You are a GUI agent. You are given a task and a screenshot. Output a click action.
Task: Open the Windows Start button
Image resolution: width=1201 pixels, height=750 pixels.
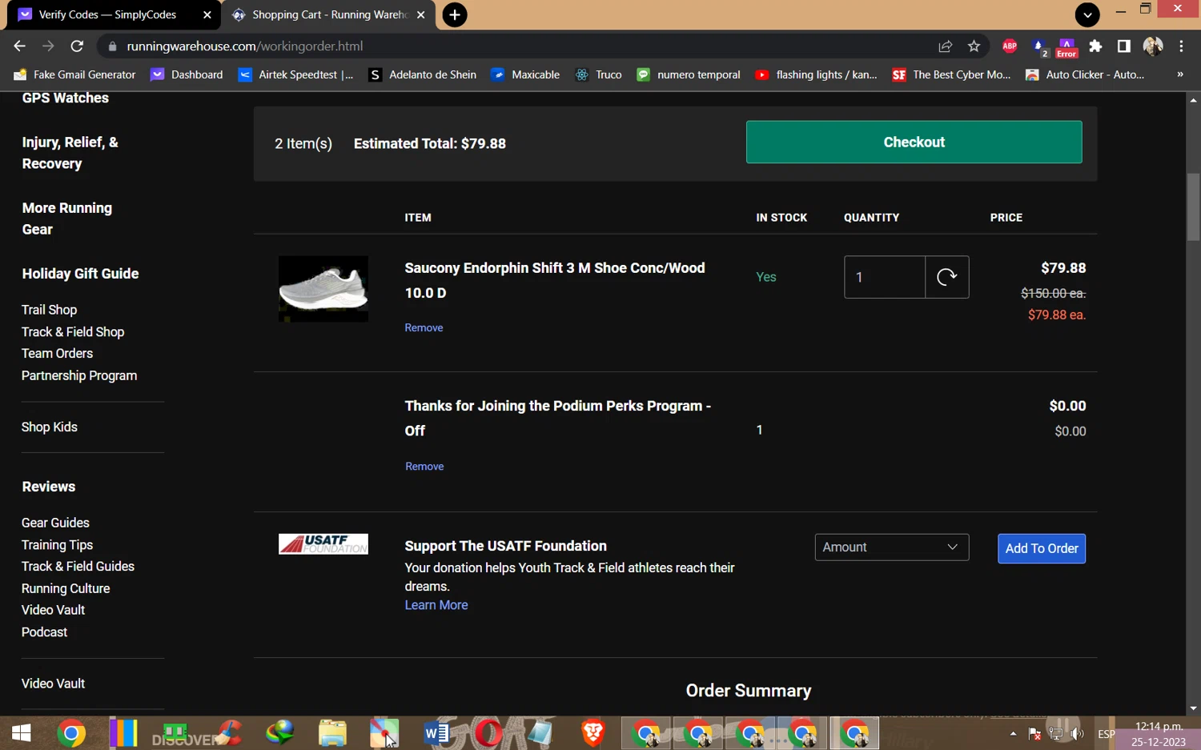(21, 733)
